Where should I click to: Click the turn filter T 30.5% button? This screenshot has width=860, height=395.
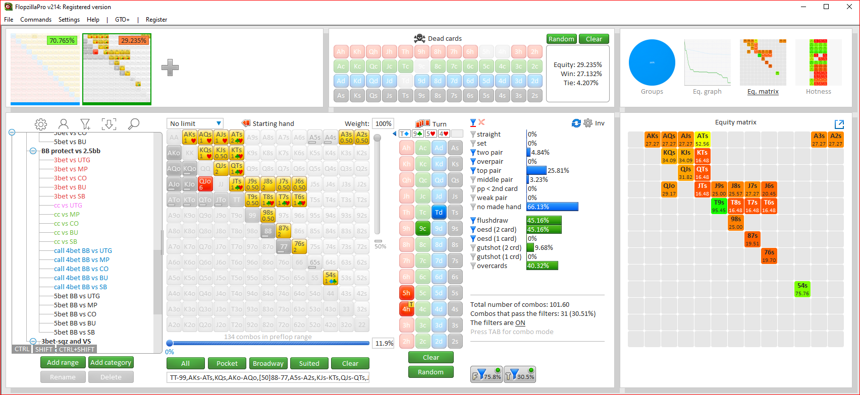click(520, 374)
